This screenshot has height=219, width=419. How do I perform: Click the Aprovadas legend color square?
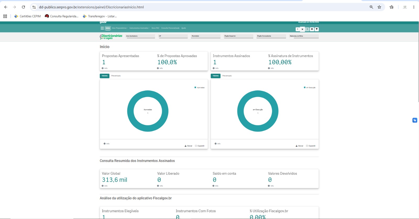point(195,88)
